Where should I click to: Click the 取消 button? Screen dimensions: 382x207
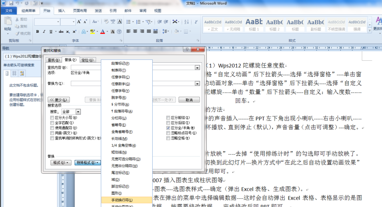[189, 100]
